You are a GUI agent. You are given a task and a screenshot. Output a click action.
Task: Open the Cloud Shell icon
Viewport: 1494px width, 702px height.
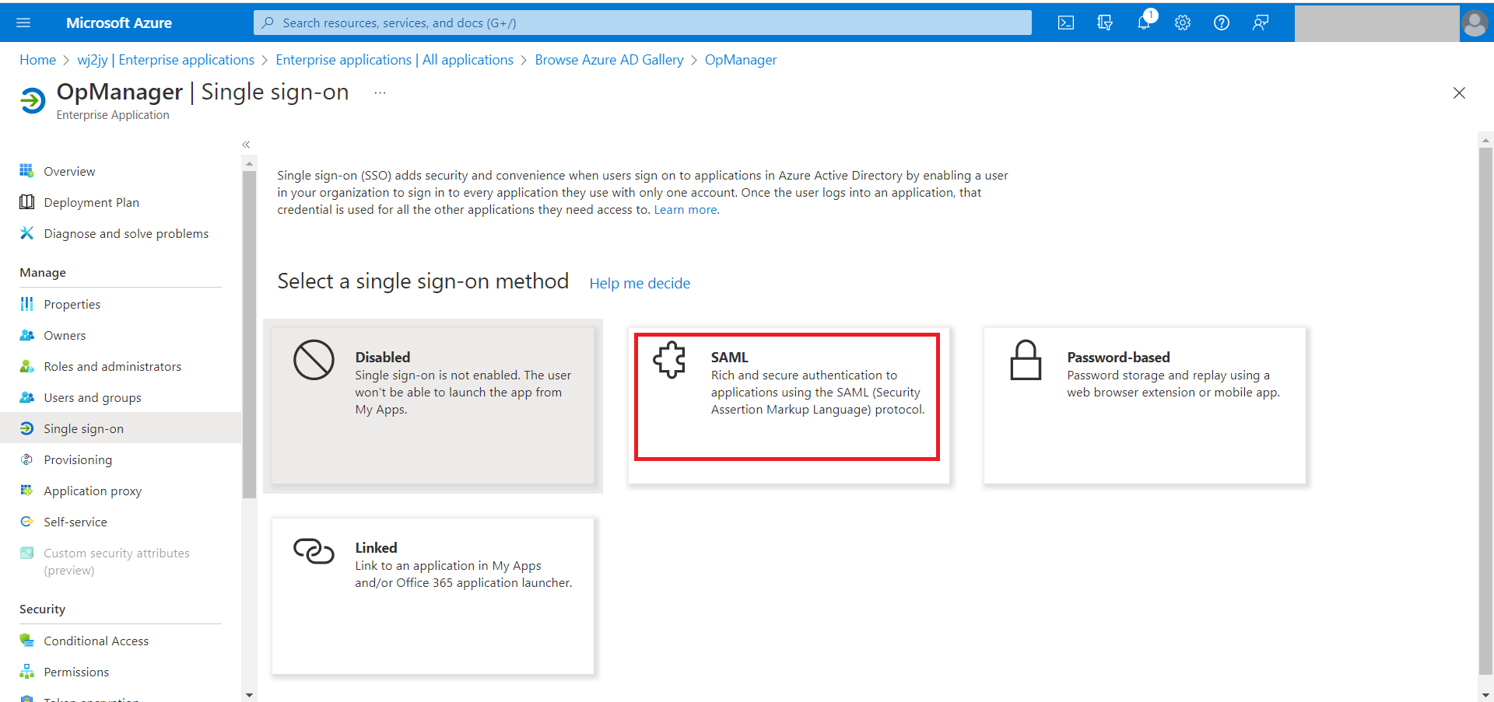coord(1066,23)
